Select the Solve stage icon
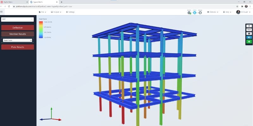The height and width of the screenshot is (126, 253). (x=194, y=13)
